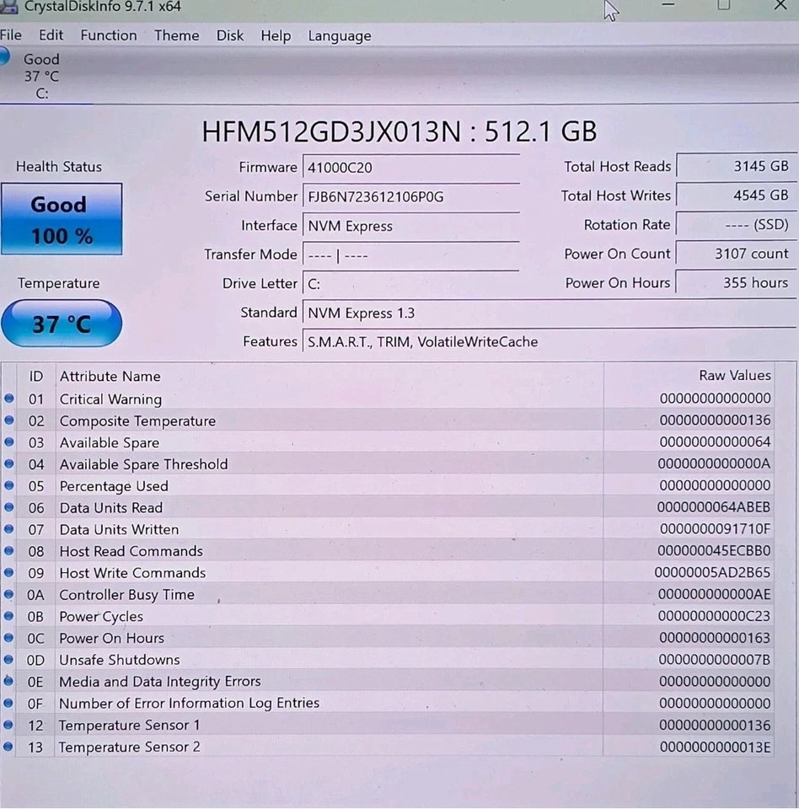Image resolution: width=799 pixels, height=809 pixels.
Task: Select the Composite Temperature attribute name
Action: tap(137, 421)
